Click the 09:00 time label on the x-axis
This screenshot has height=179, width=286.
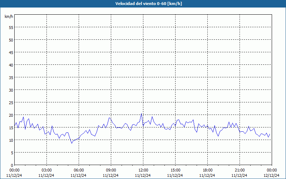(x=111, y=170)
